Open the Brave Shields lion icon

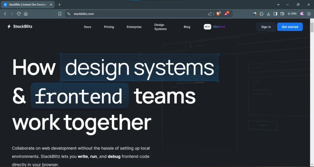click(218, 13)
